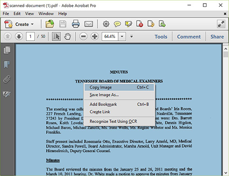The height and width of the screenshot is (176, 229).
Task: Click the Acrobat PDF title bar icon
Action: (x=6, y=5)
